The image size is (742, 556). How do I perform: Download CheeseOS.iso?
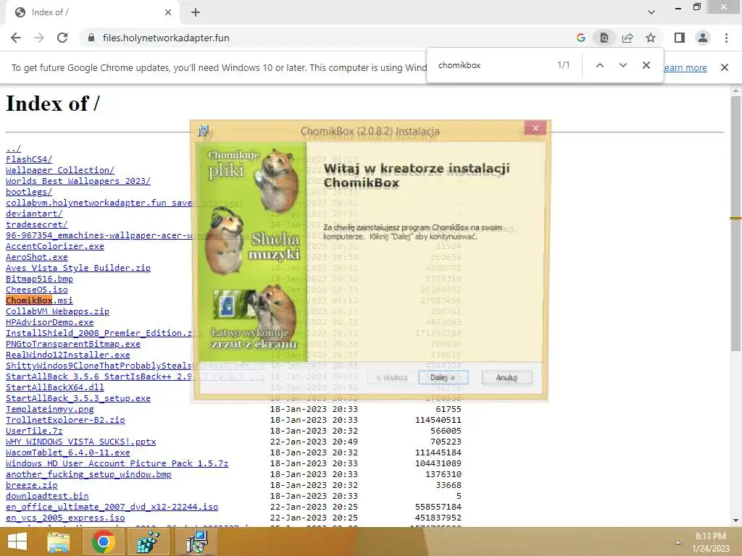coord(36,290)
